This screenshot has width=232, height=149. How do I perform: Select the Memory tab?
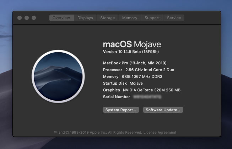pyautogui.click(x=130, y=18)
